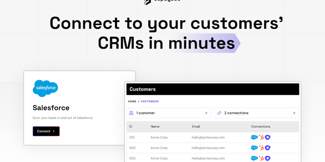Click the ID column header
Viewport: 325px width, 162px height.
coord(131,127)
